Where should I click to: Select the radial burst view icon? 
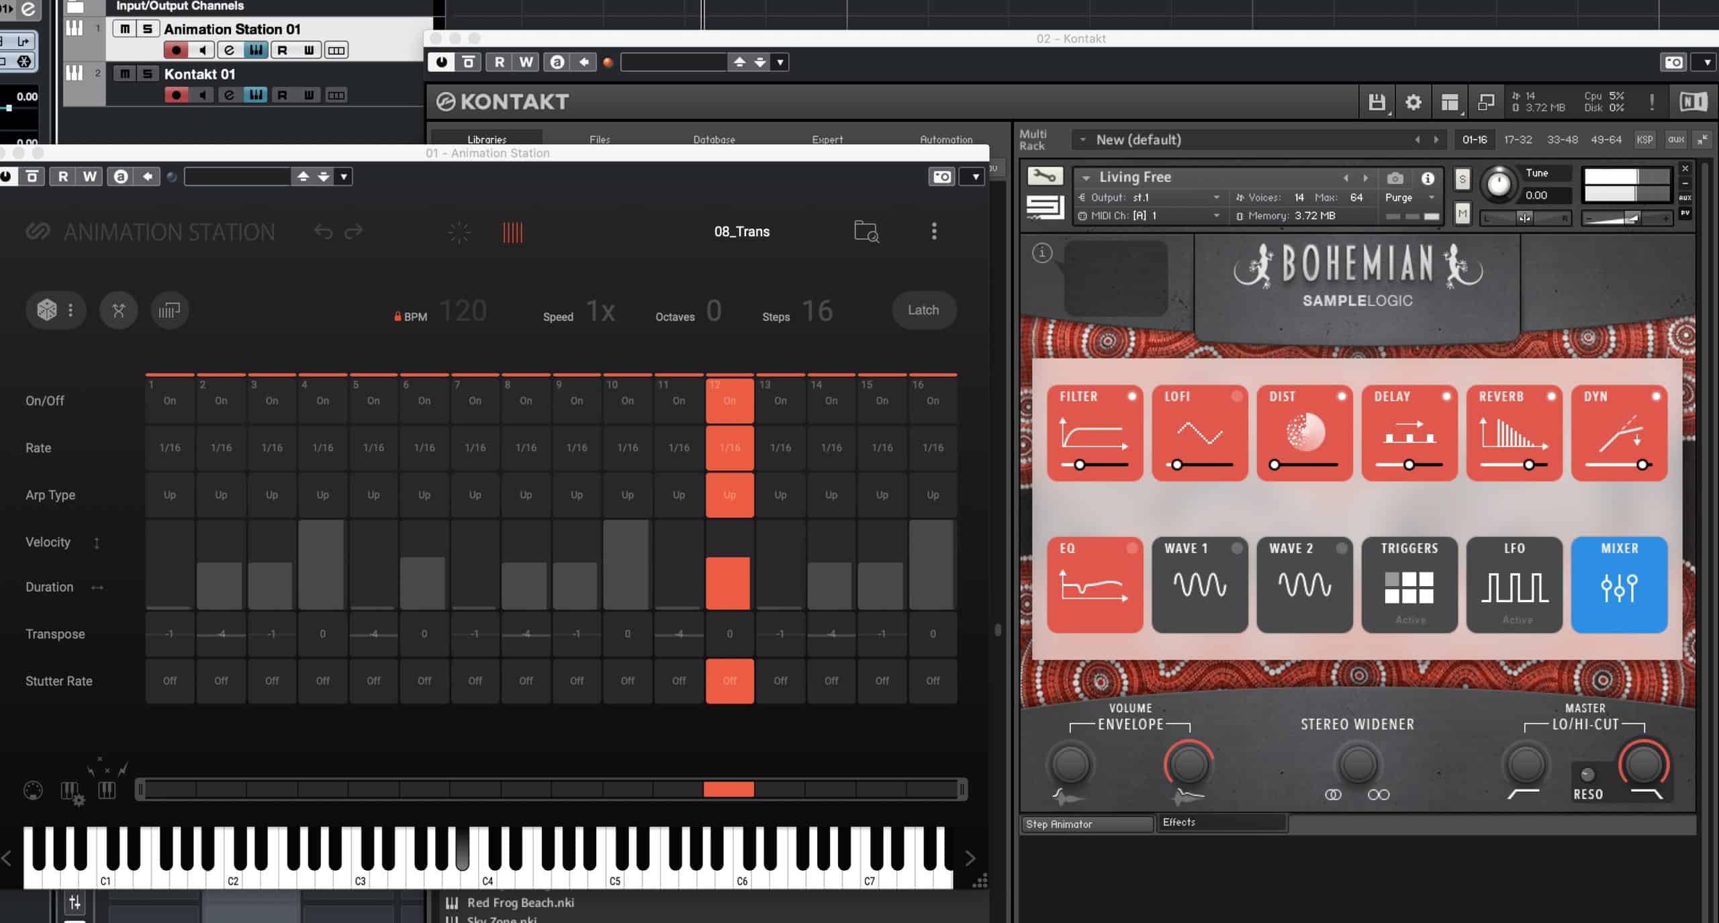tap(459, 233)
